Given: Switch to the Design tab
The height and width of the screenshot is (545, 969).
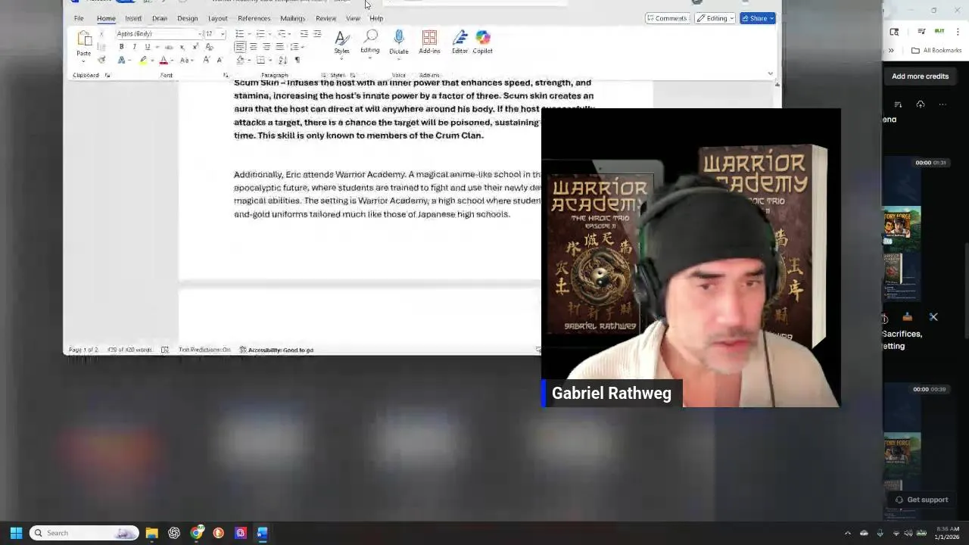Looking at the screenshot, I should pos(188,18).
